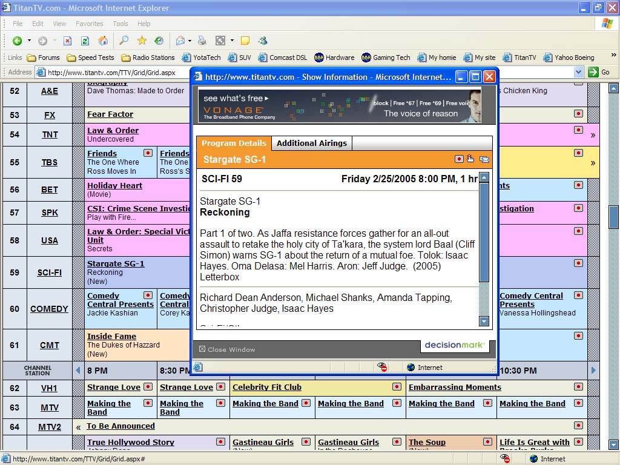Image resolution: width=620 pixels, height=465 pixels.
Task: Click the Forward arrow in IE toolbar
Action: (x=43, y=41)
